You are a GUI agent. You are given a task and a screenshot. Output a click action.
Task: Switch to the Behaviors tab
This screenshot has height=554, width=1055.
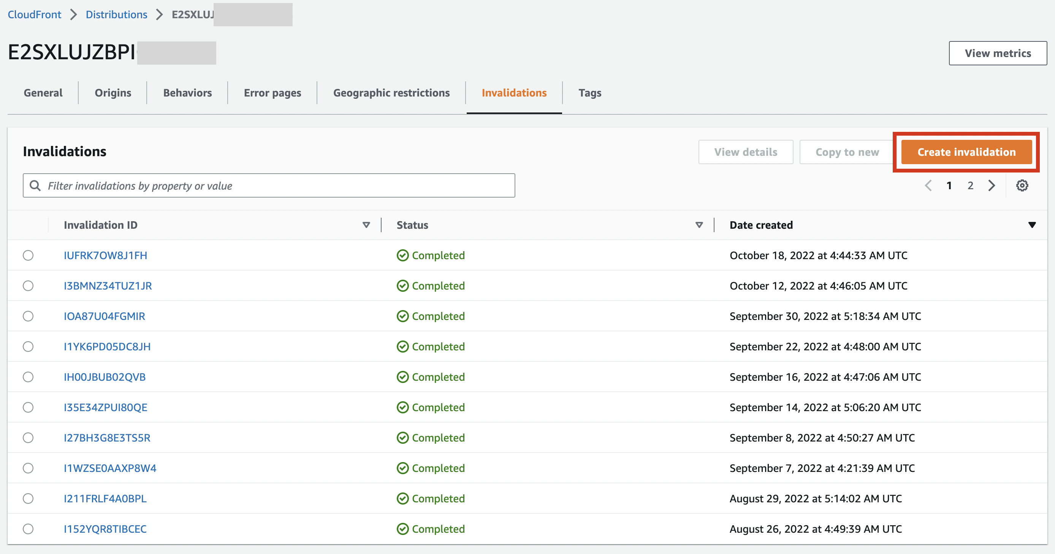point(188,93)
